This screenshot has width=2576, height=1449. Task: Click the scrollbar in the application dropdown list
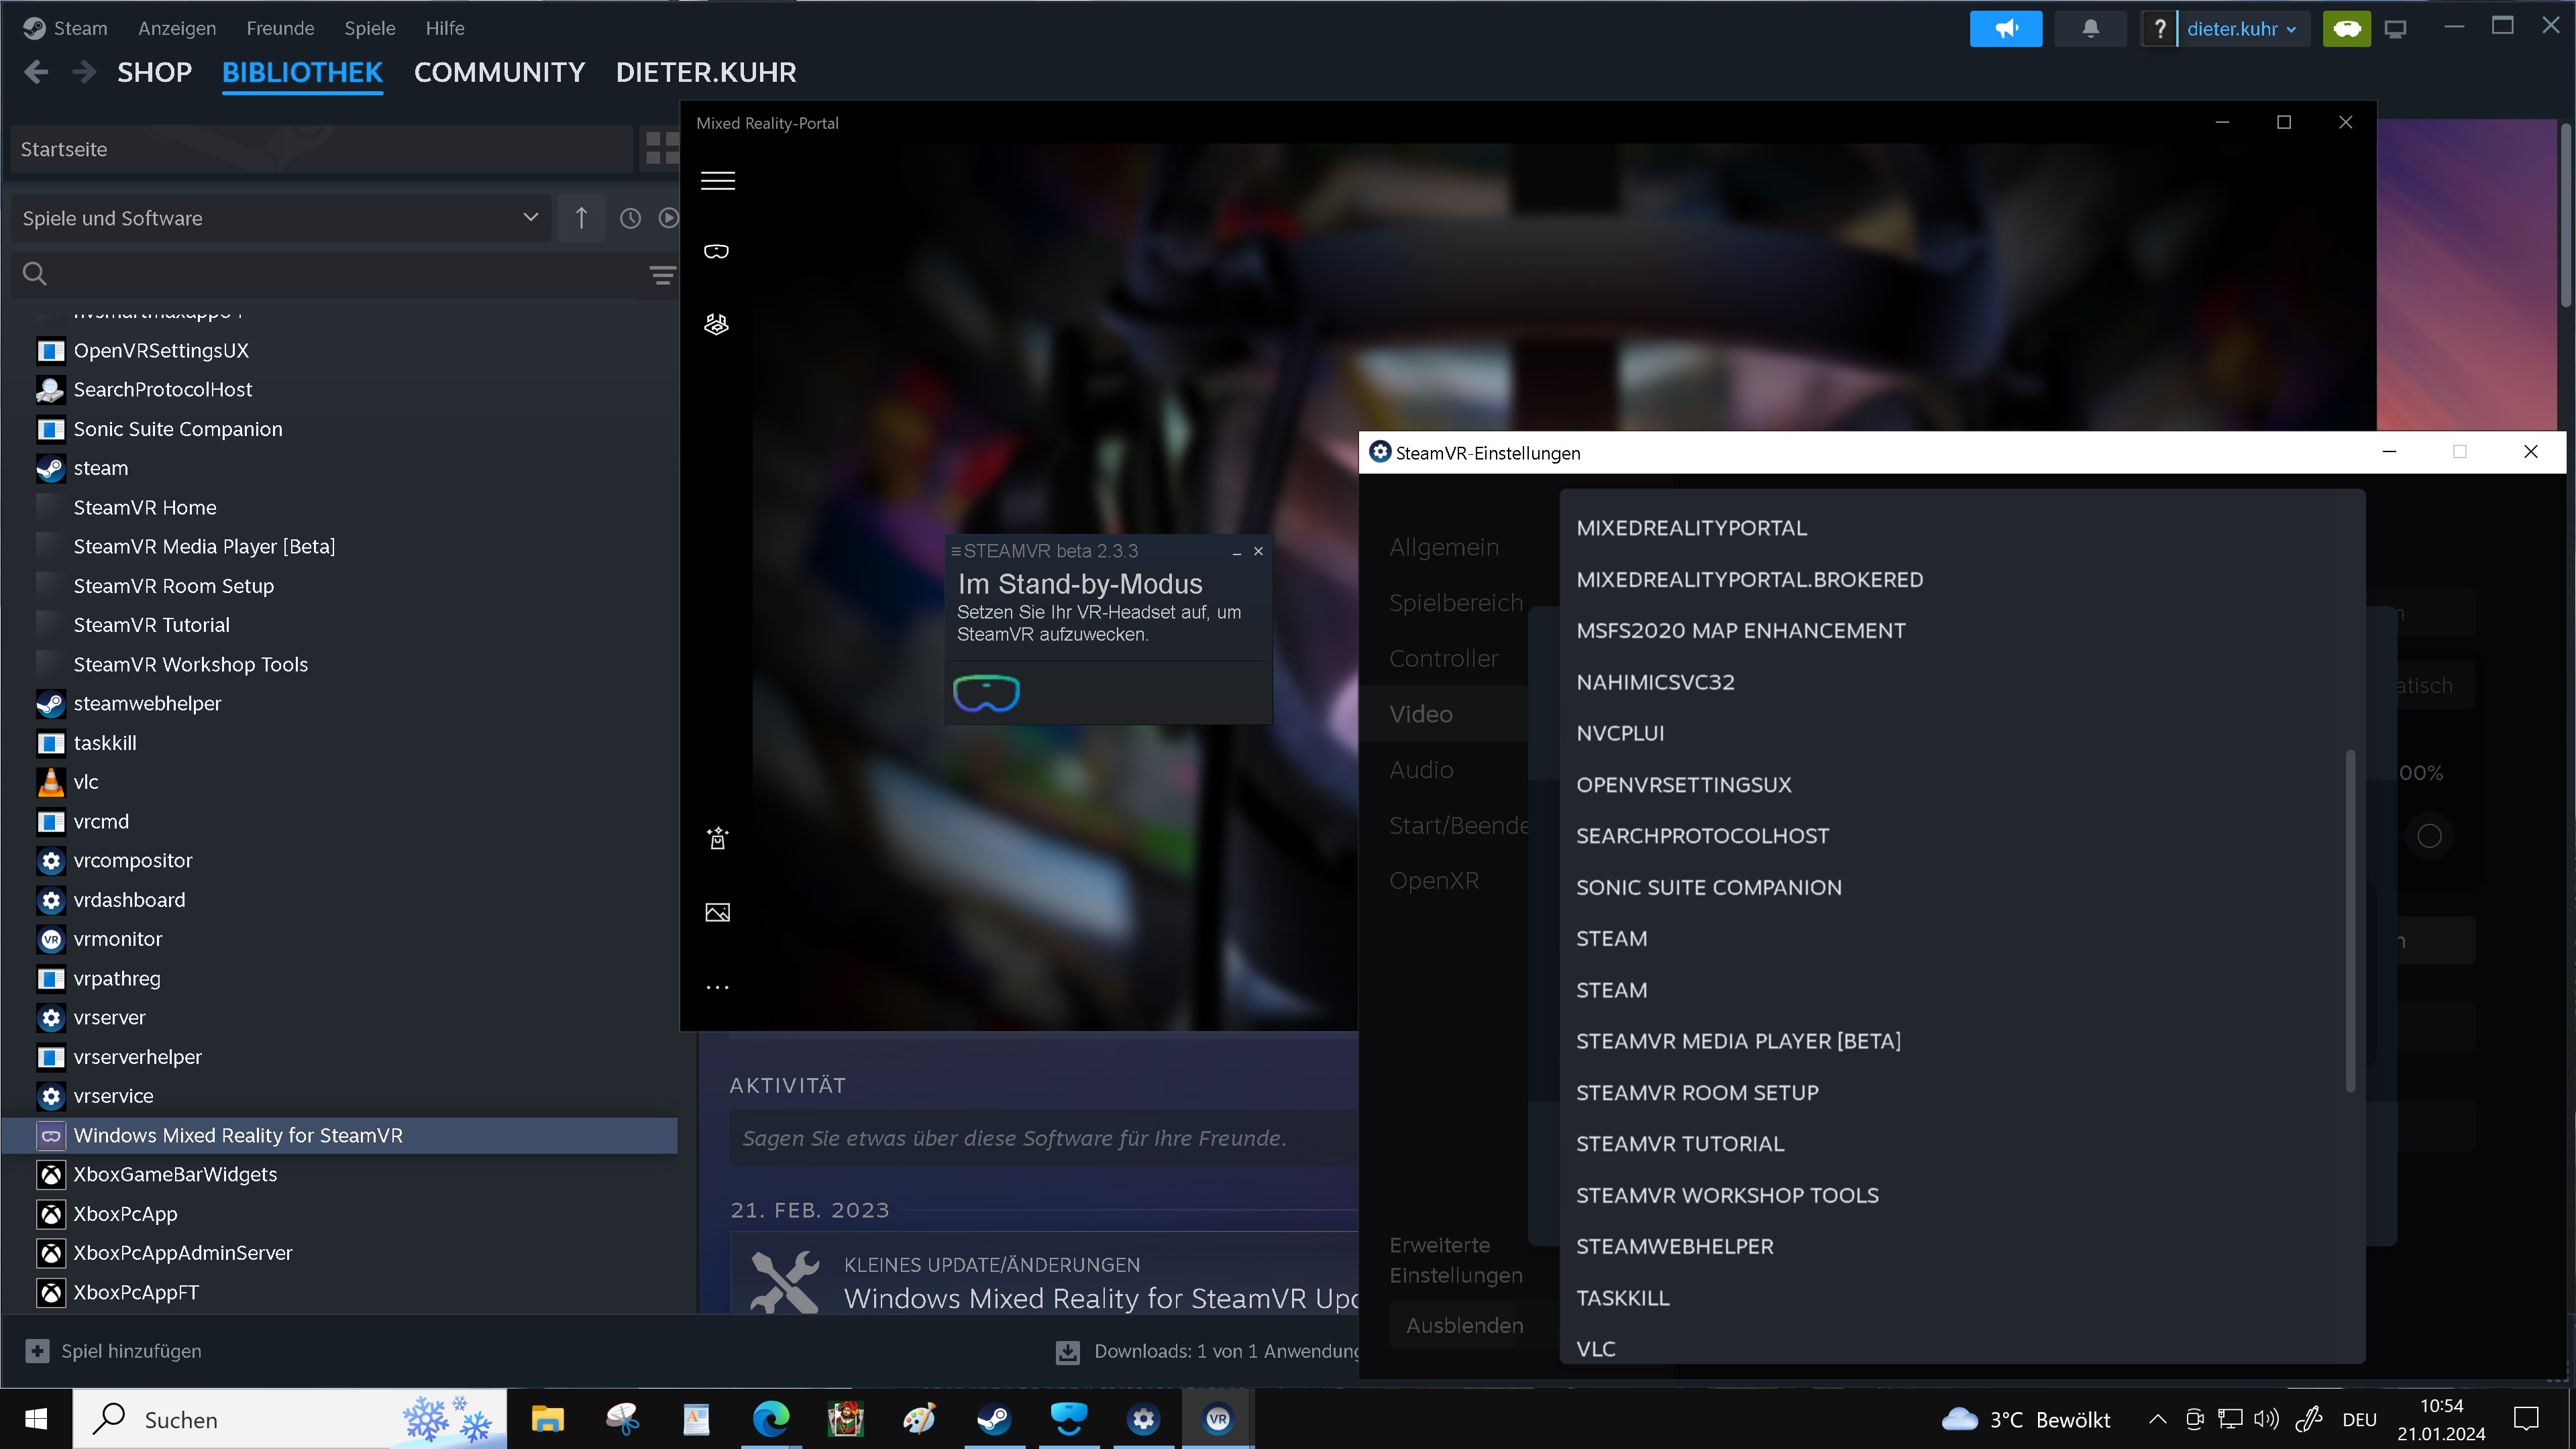click(x=2350, y=920)
